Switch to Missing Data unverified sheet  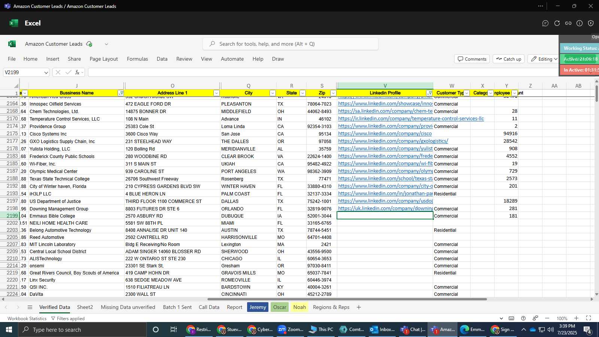coord(128,307)
